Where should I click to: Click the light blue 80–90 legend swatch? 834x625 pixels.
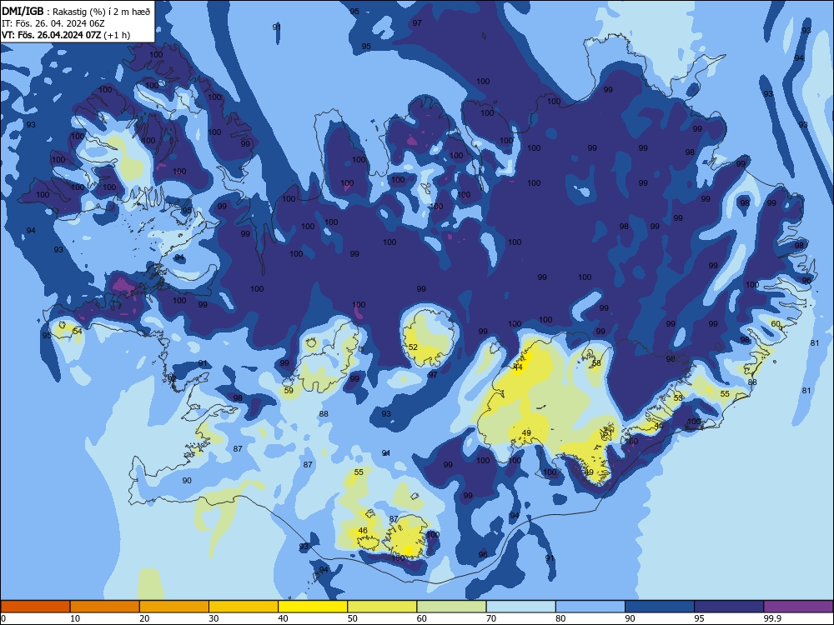point(590,607)
